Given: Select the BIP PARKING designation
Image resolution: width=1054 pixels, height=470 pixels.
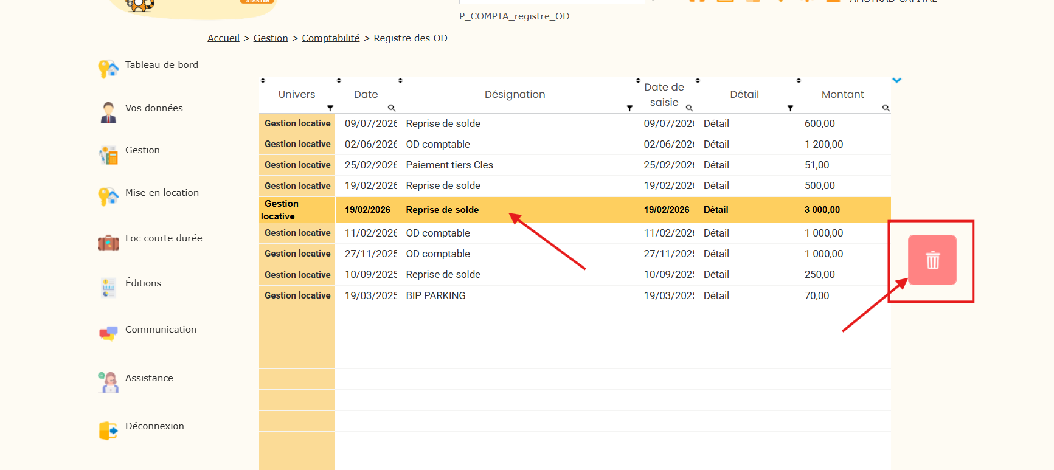Looking at the screenshot, I should (436, 295).
